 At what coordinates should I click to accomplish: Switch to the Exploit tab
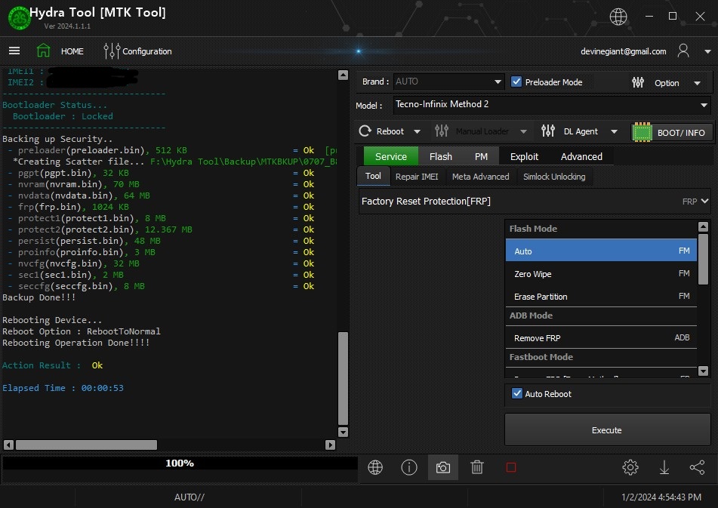pyautogui.click(x=524, y=156)
